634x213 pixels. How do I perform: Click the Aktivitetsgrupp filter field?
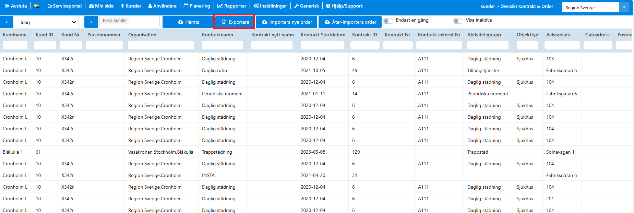point(488,45)
